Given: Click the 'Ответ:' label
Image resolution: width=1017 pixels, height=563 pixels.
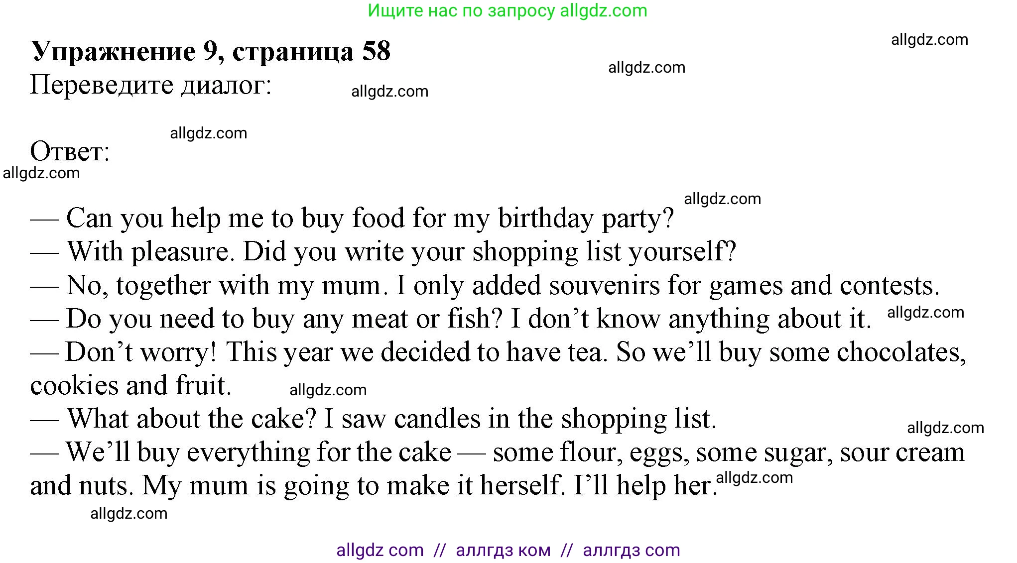Looking at the screenshot, I should 70,152.
